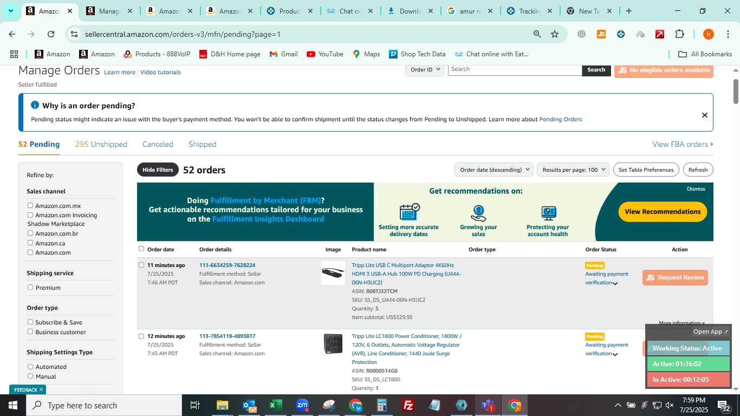Open the browser Extensions puzzle icon
The height and width of the screenshot is (416, 740).
pos(679,34)
